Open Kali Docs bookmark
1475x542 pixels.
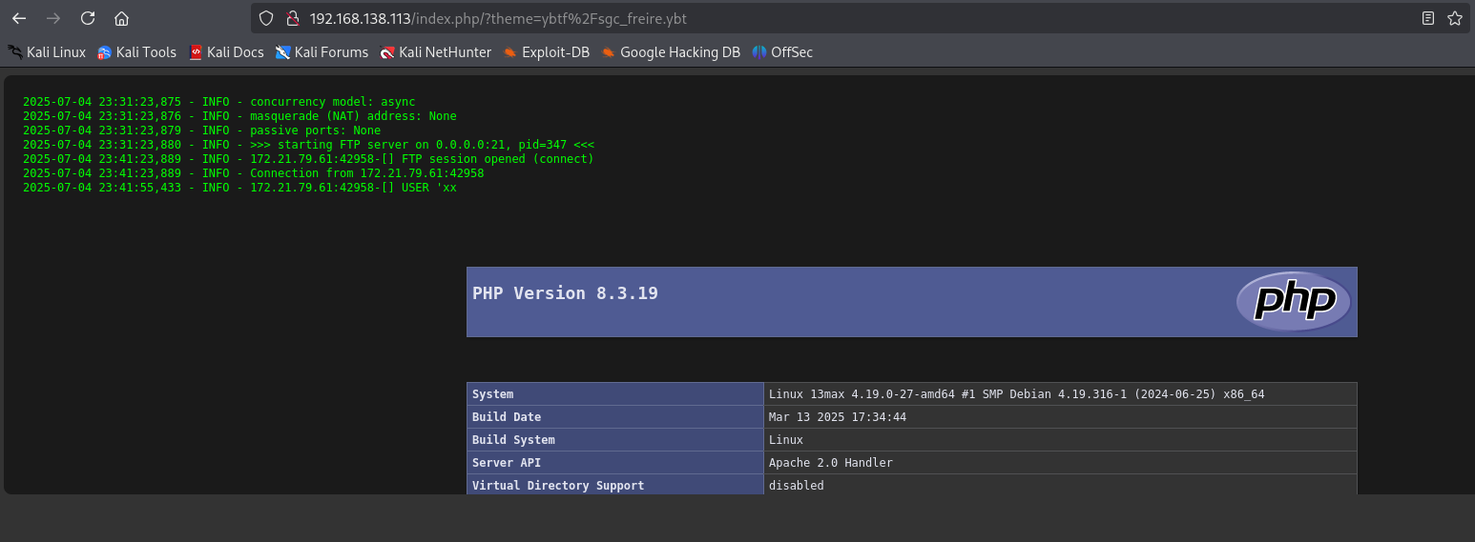click(x=226, y=52)
